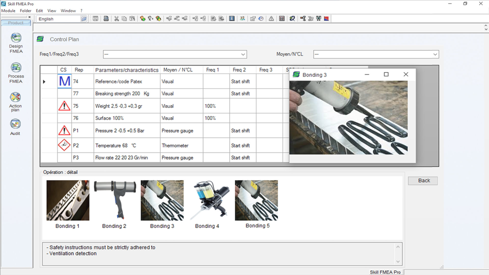The height and width of the screenshot is (275, 489).
Task: Select the 'Breaking strength 200 Kg' cell
Action: (127, 93)
